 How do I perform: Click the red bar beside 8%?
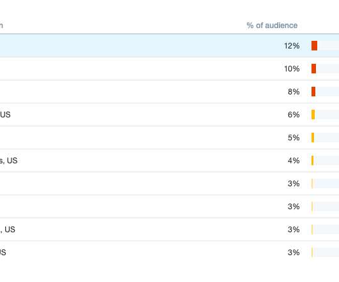click(313, 92)
